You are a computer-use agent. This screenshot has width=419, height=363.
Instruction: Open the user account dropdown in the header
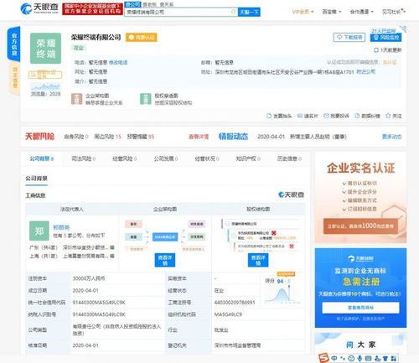click(394, 12)
